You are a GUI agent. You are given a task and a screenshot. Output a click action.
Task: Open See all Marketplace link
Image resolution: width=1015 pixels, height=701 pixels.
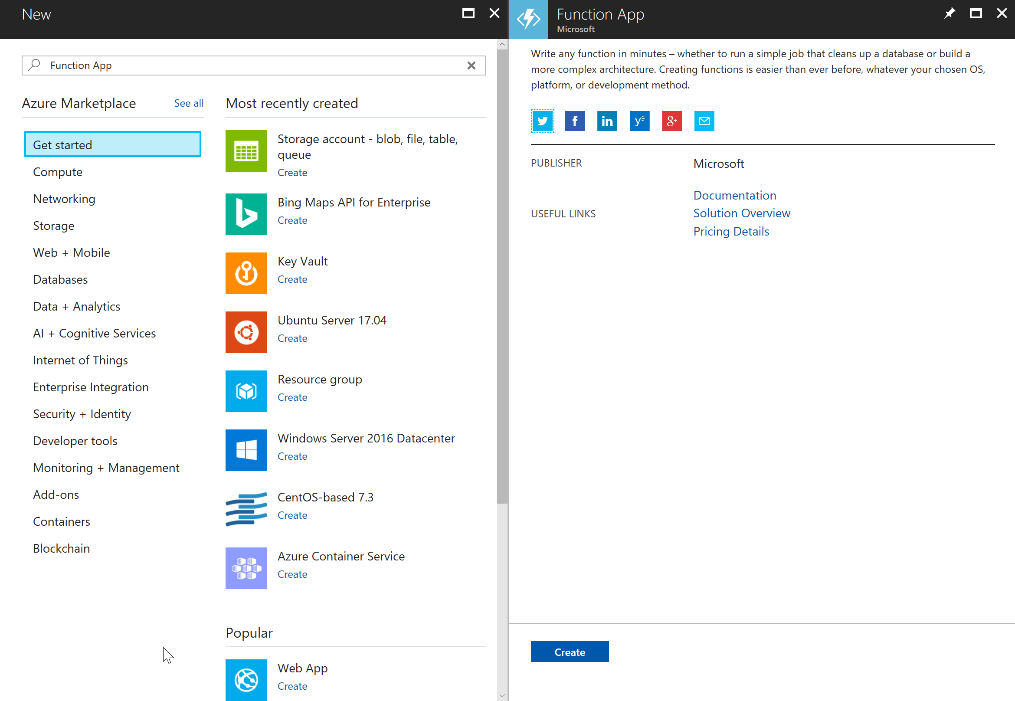click(x=189, y=103)
